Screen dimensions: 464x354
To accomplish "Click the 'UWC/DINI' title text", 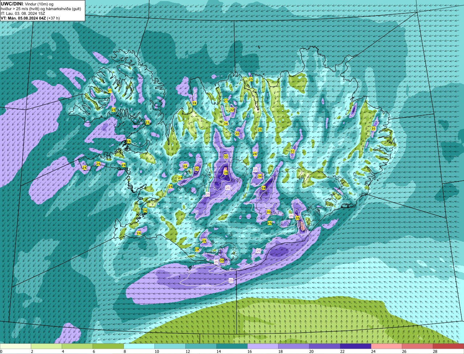I will tap(12, 4).
